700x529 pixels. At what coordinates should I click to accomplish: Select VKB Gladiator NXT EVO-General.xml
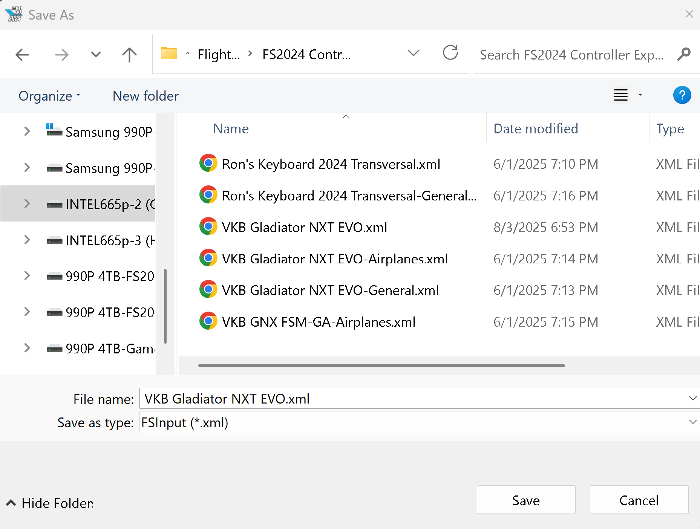coord(330,290)
